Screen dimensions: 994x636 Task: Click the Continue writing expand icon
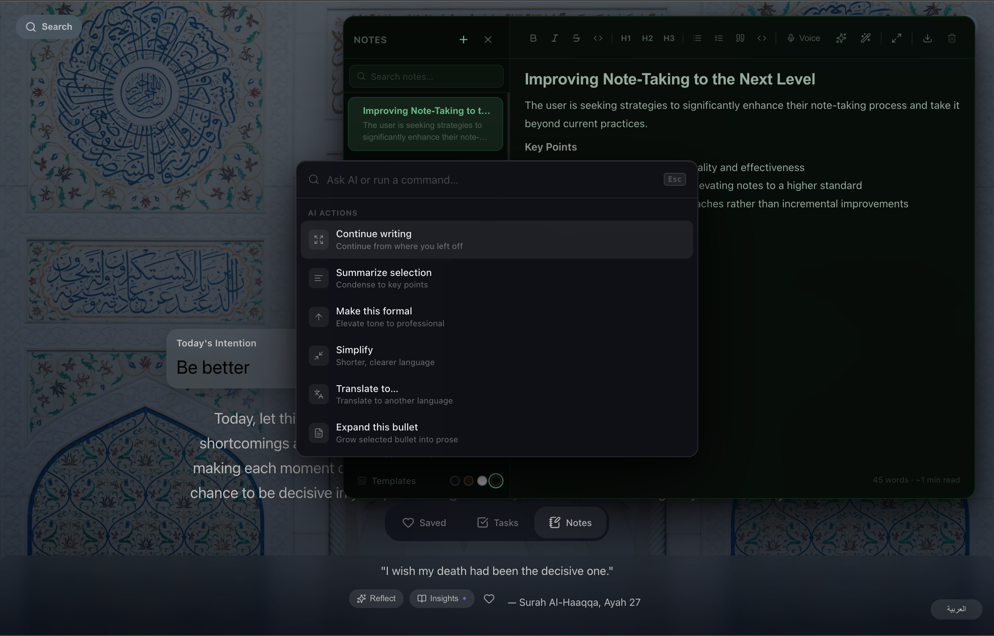318,240
